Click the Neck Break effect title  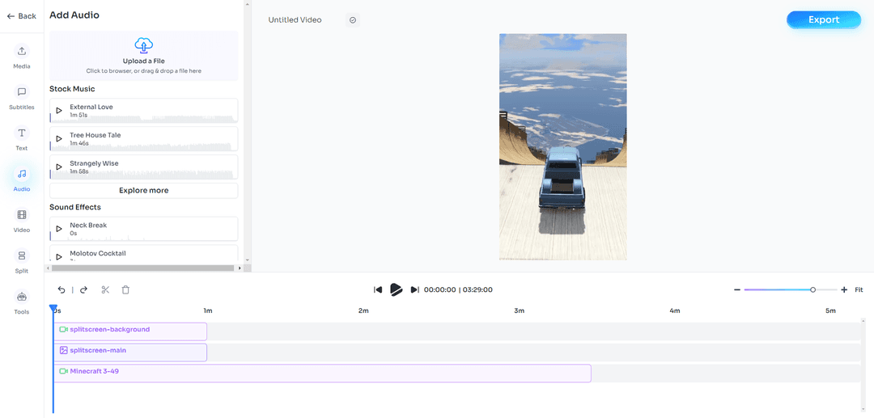pos(88,226)
